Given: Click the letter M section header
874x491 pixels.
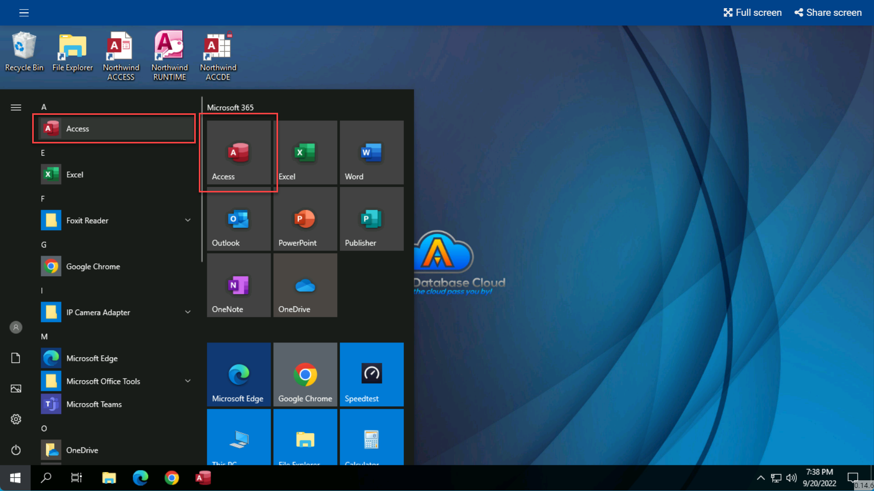Looking at the screenshot, I should [44, 337].
